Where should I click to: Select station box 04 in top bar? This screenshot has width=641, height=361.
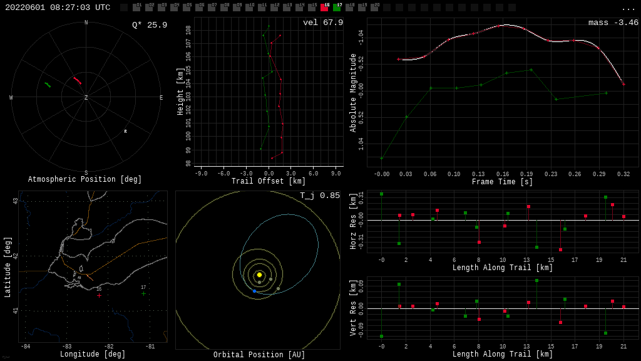tap(174, 8)
